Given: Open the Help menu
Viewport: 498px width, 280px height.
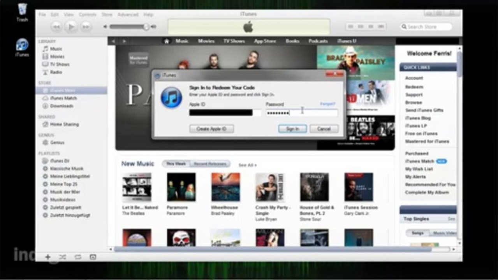Looking at the screenshot, I should [x=148, y=14].
